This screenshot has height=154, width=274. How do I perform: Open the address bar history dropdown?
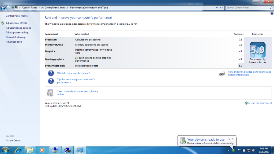[x=217, y=8]
